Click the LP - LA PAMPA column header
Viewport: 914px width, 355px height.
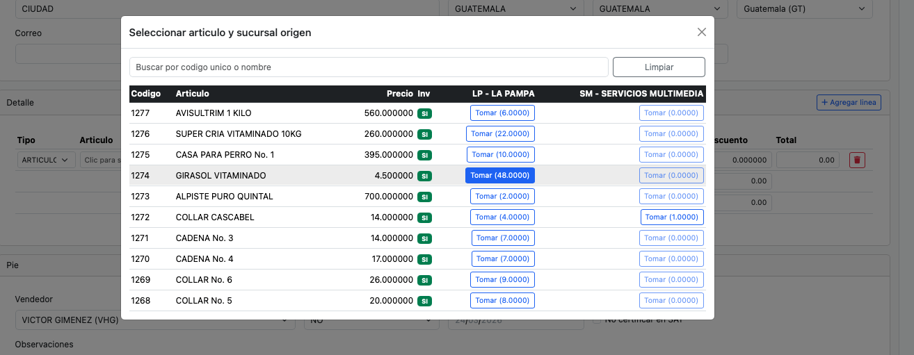[x=503, y=94]
